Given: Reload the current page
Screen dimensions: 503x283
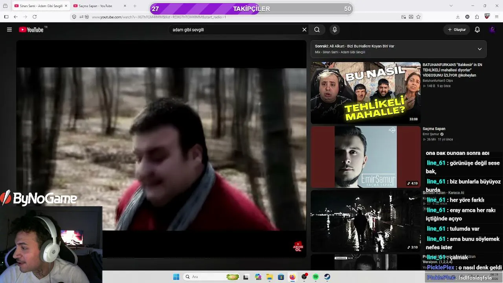Looking at the screenshot, I should pyautogui.click(x=35, y=17).
